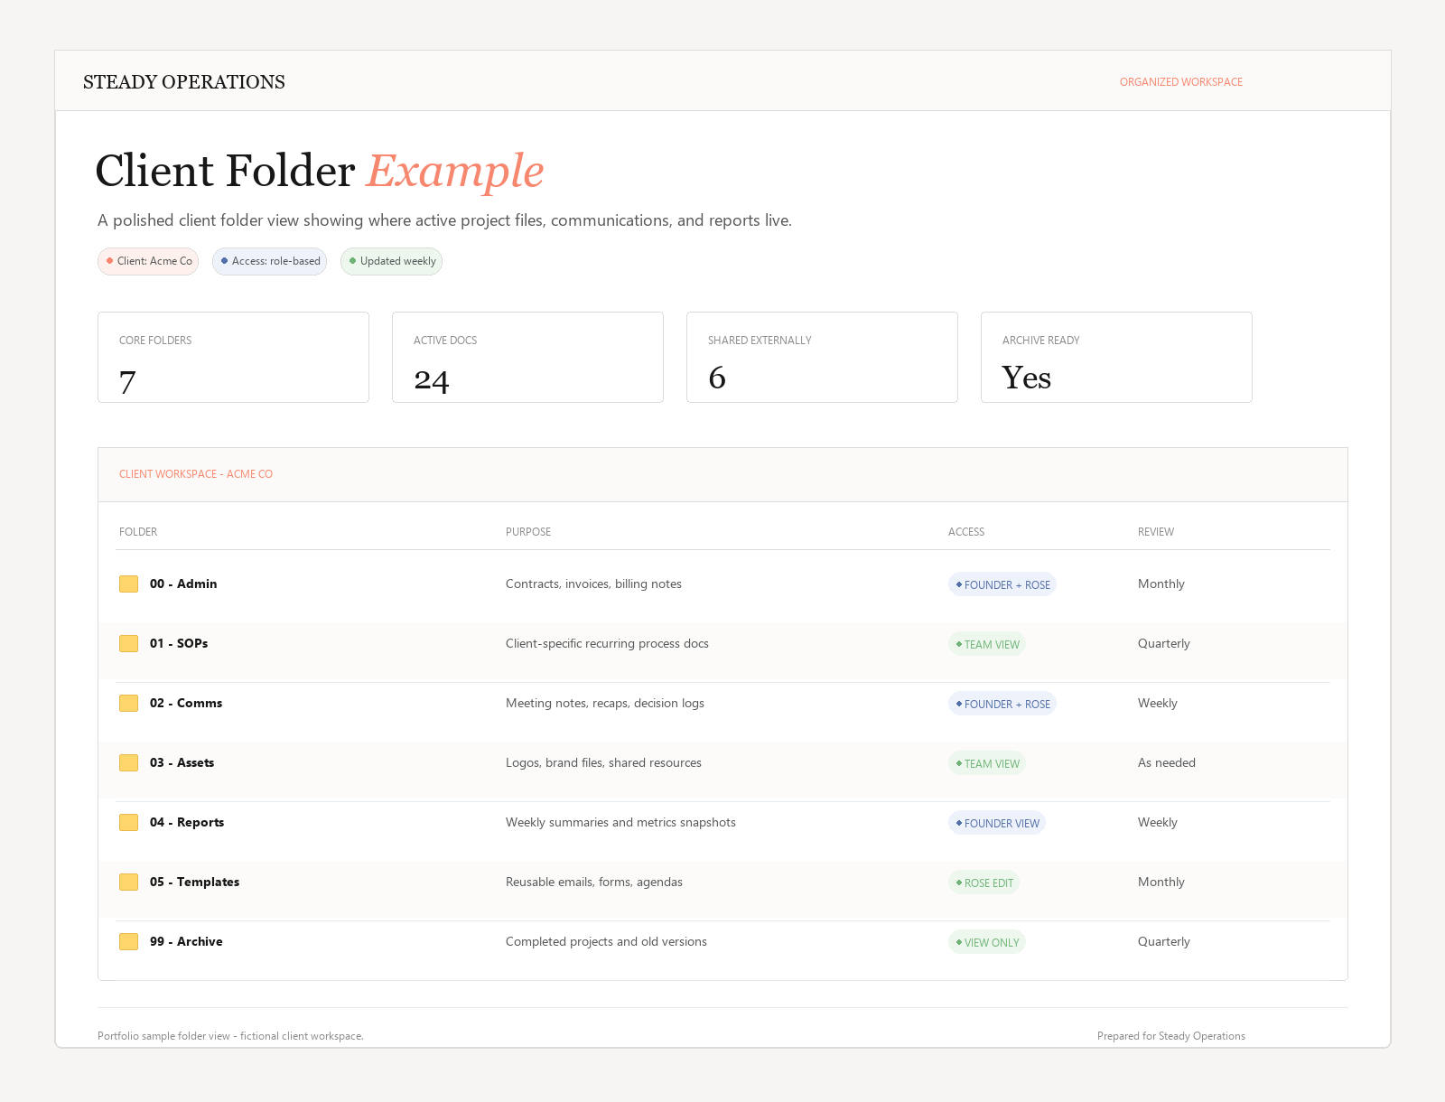Open the 05 - Templates folder name
Image resolution: width=1445 pixels, height=1102 pixels.
pos(194,883)
